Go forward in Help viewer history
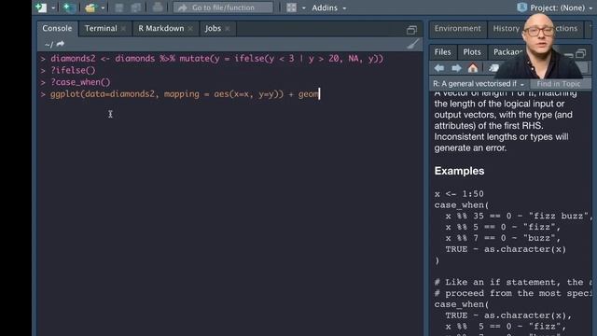The image size is (597, 336). [x=456, y=68]
